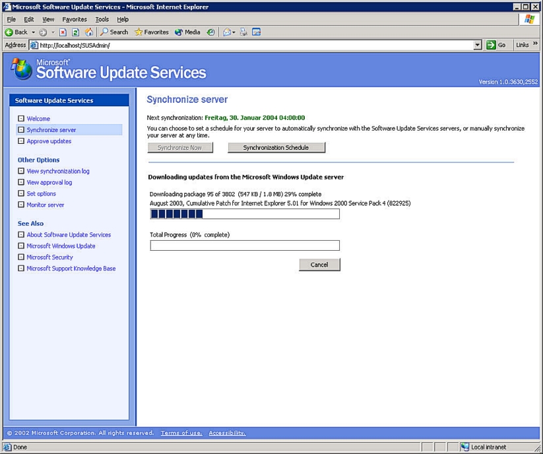Open the Monitor server page
This screenshot has height=454, width=543.
tap(46, 205)
